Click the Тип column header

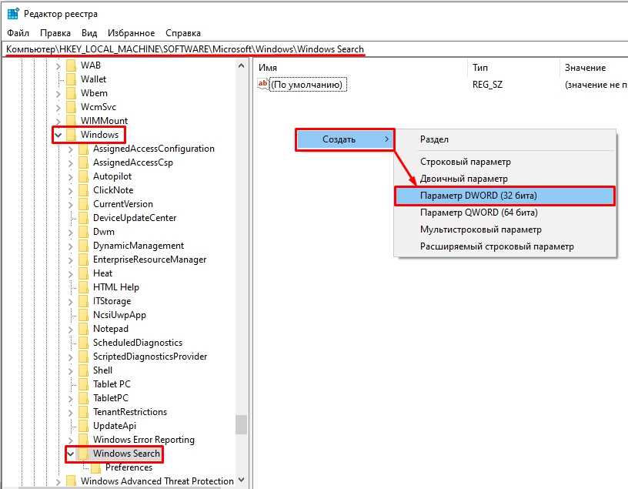tap(479, 68)
